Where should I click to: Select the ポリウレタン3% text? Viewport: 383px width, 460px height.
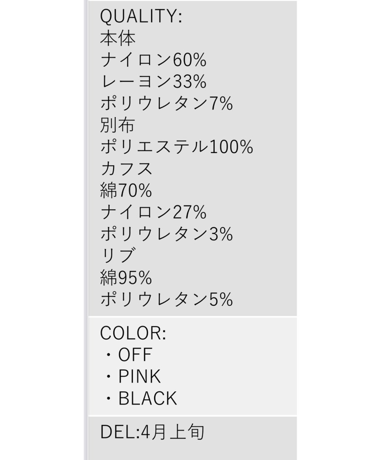(167, 234)
